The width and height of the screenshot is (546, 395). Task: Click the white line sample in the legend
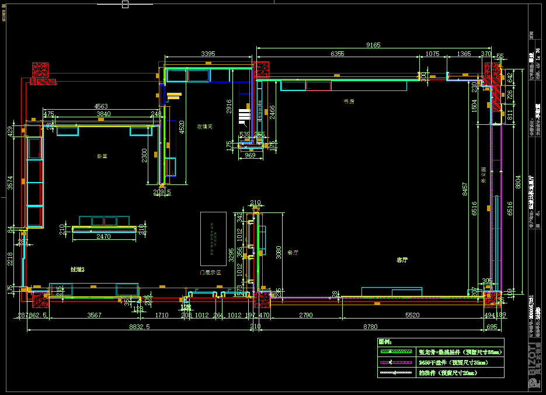[x=396, y=372]
